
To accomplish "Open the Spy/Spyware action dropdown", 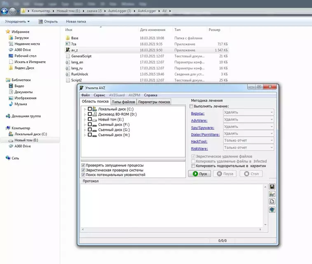I will tap(249, 127).
